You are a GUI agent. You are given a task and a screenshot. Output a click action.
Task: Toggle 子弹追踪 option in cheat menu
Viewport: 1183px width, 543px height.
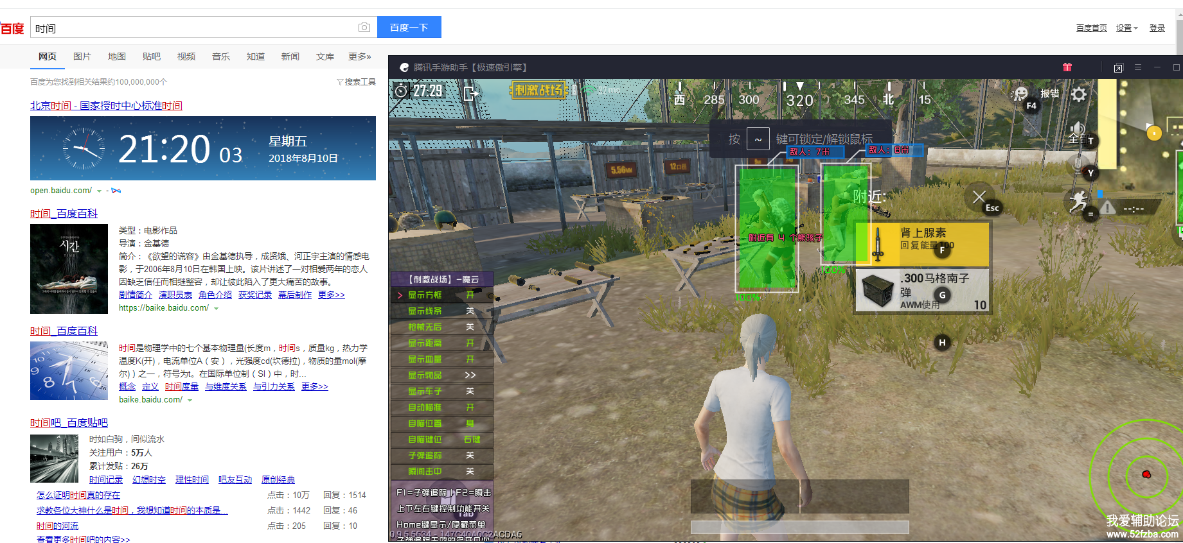click(x=442, y=456)
